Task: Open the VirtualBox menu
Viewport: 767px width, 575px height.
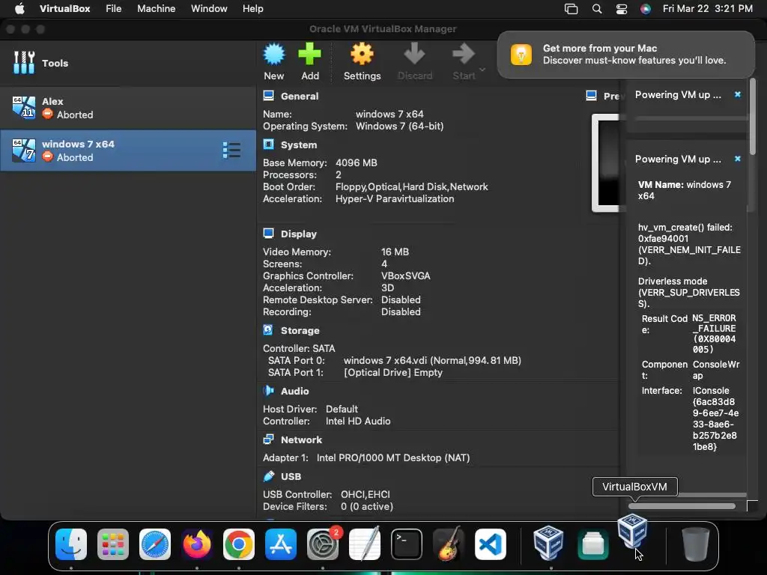Action: 64,8
